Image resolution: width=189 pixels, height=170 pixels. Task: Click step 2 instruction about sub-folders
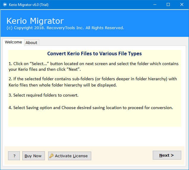click(x=93, y=82)
